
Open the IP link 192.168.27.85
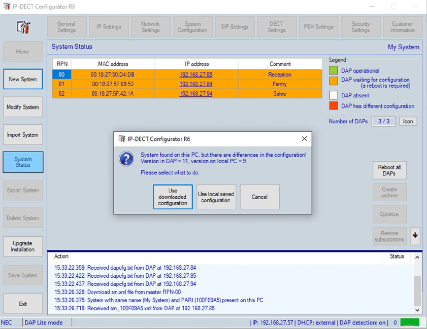[196, 75]
